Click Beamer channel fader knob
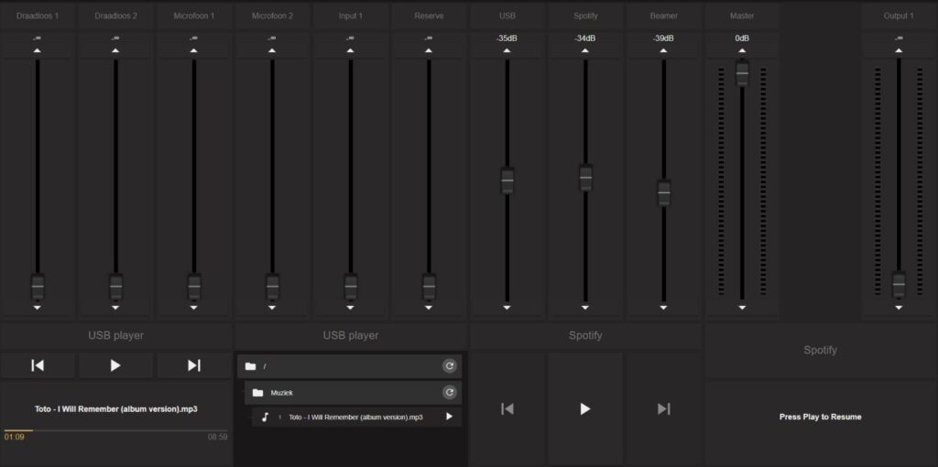938x467 pixels. pos(664,192)
